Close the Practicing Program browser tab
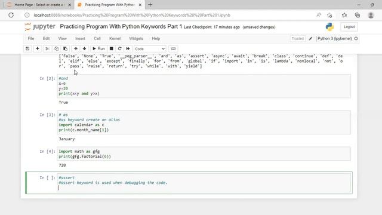382x215 pixels. (140, 5)
